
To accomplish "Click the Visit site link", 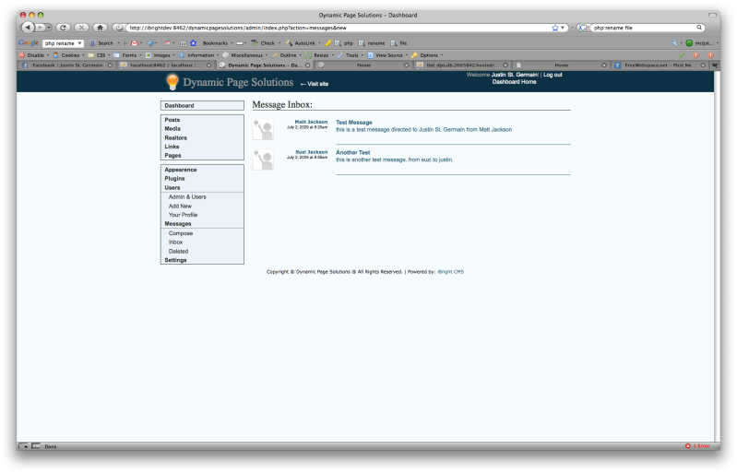I will pos(315,84).
